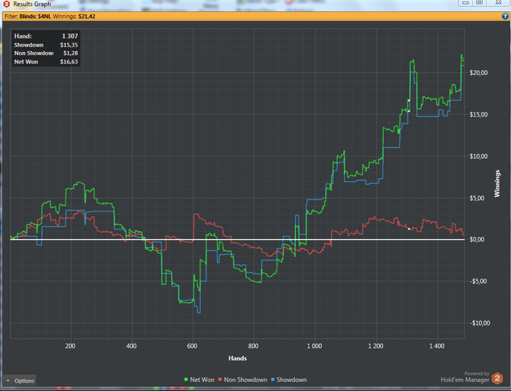This screenshot has width=511, height=391.
Task: Click the '1 000' x-axis label
Action: [315, 346]
